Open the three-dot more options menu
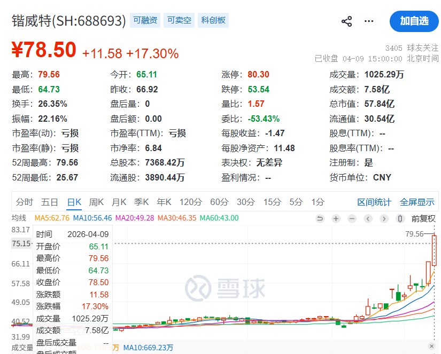441x354 pixels. pyautogui.click(x=369, y=21)
